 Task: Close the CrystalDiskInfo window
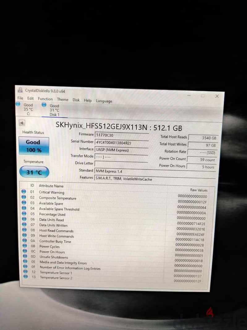point(217,96)
